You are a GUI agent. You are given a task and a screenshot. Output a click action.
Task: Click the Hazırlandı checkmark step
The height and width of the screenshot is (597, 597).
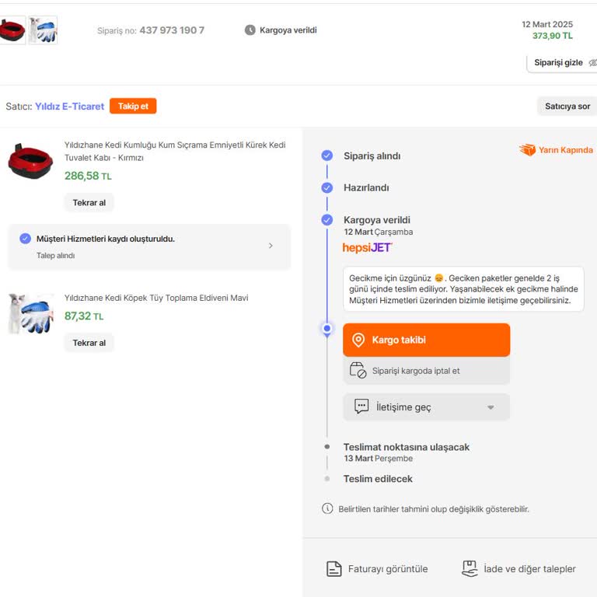coord(327,187)
